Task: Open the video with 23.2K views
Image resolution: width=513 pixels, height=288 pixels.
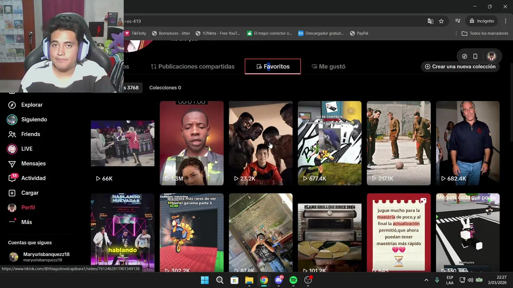Action: point(261,143)
